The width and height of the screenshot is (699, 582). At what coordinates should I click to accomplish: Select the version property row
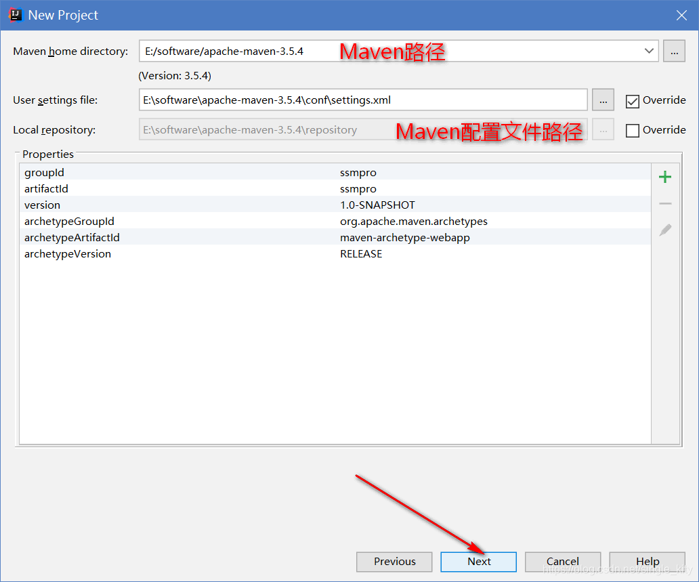tap(335, 205)
